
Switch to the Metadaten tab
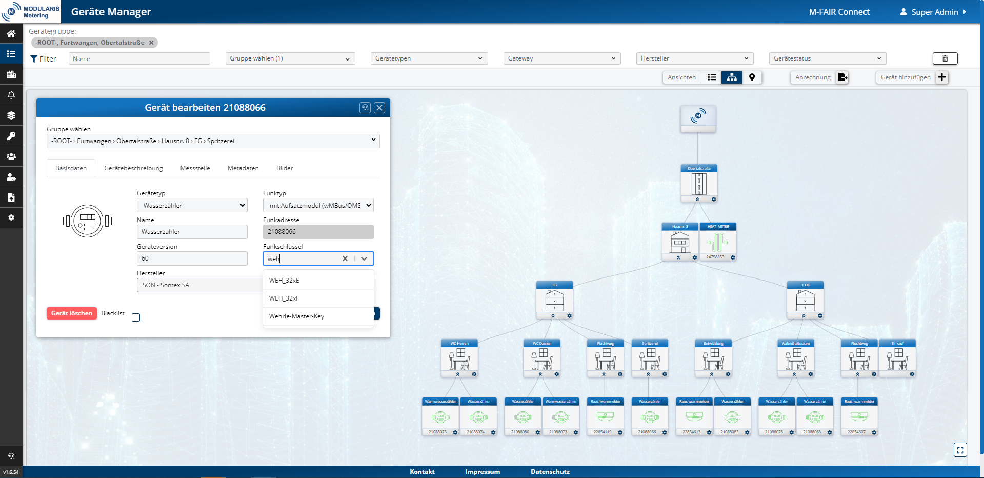(x=243, y=168)
